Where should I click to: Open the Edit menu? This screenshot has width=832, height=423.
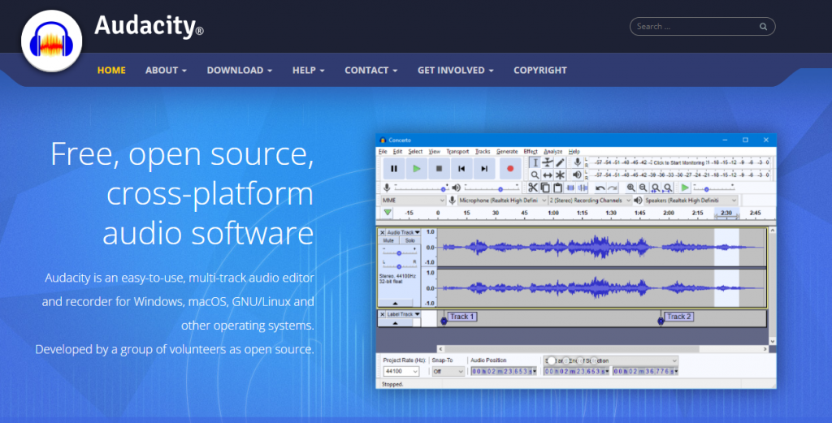point(397,152)
